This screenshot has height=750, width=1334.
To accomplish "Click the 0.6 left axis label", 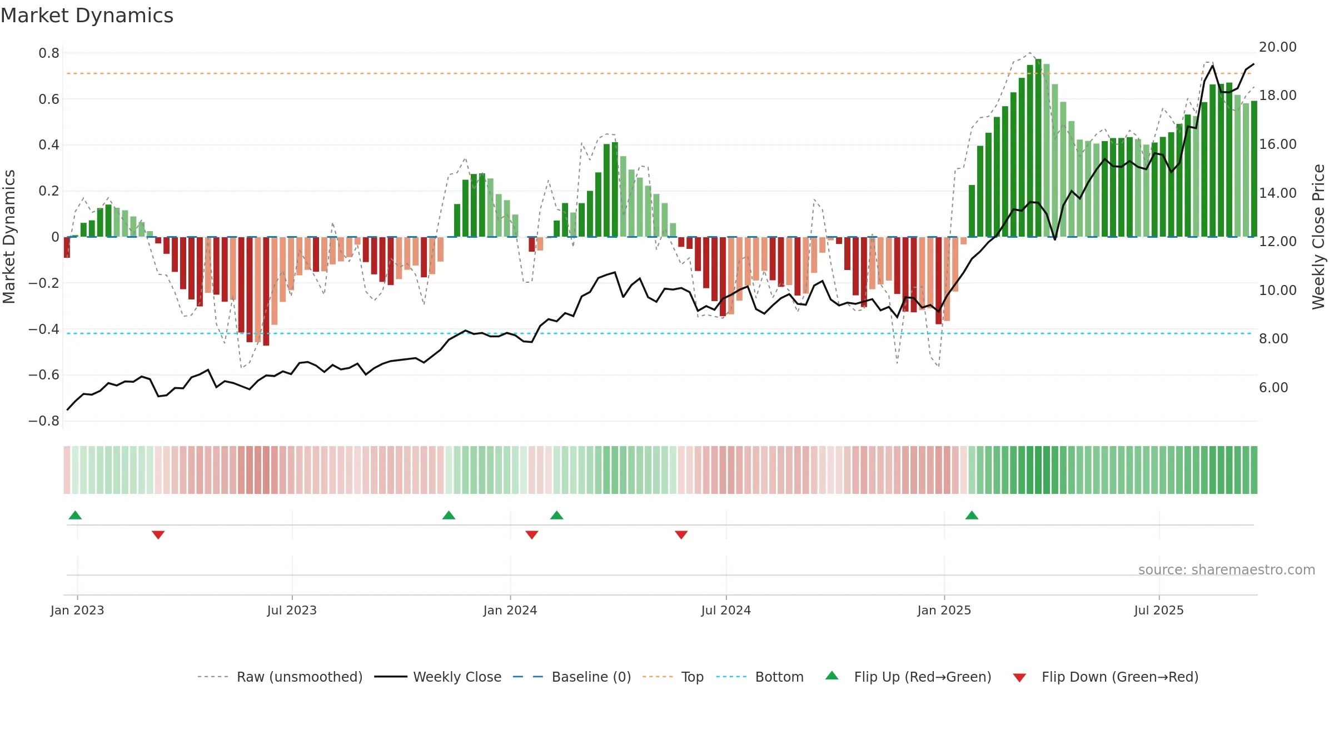I will coord(49,99).
